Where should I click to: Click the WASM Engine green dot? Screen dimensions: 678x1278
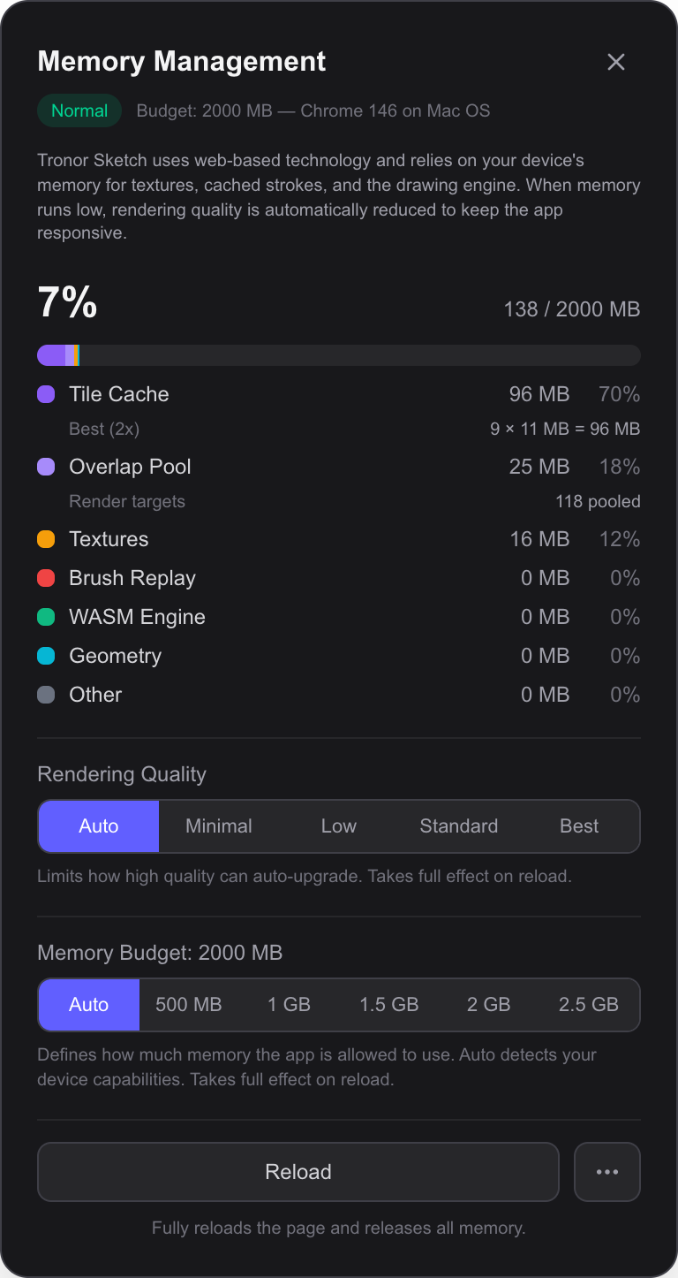[x=46, y=617]
